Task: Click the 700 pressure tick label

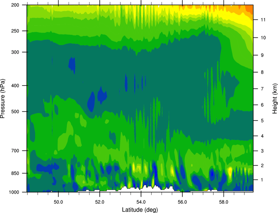Action: pyautogui.click(x=15, y=151)
